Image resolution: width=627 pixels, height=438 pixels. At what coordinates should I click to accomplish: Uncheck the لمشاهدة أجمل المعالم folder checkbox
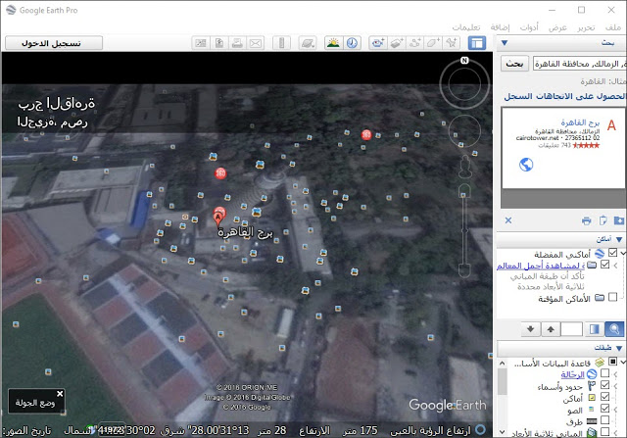605,265
